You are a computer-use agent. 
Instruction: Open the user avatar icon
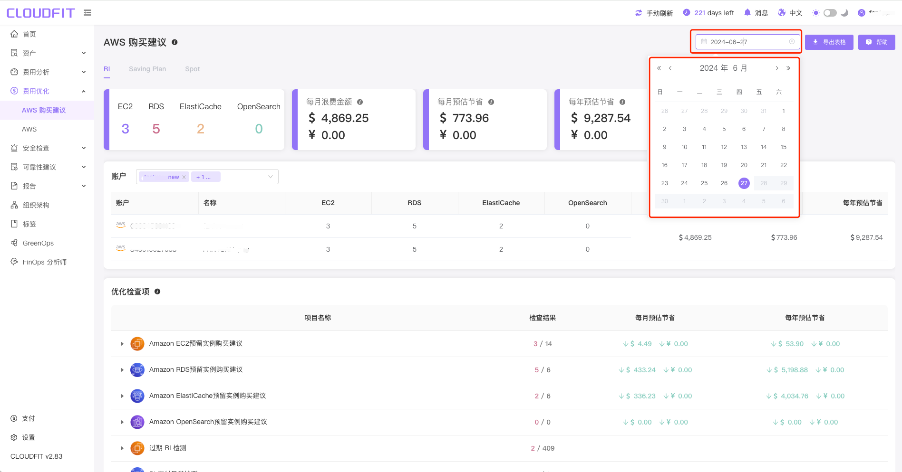[862, 13]
